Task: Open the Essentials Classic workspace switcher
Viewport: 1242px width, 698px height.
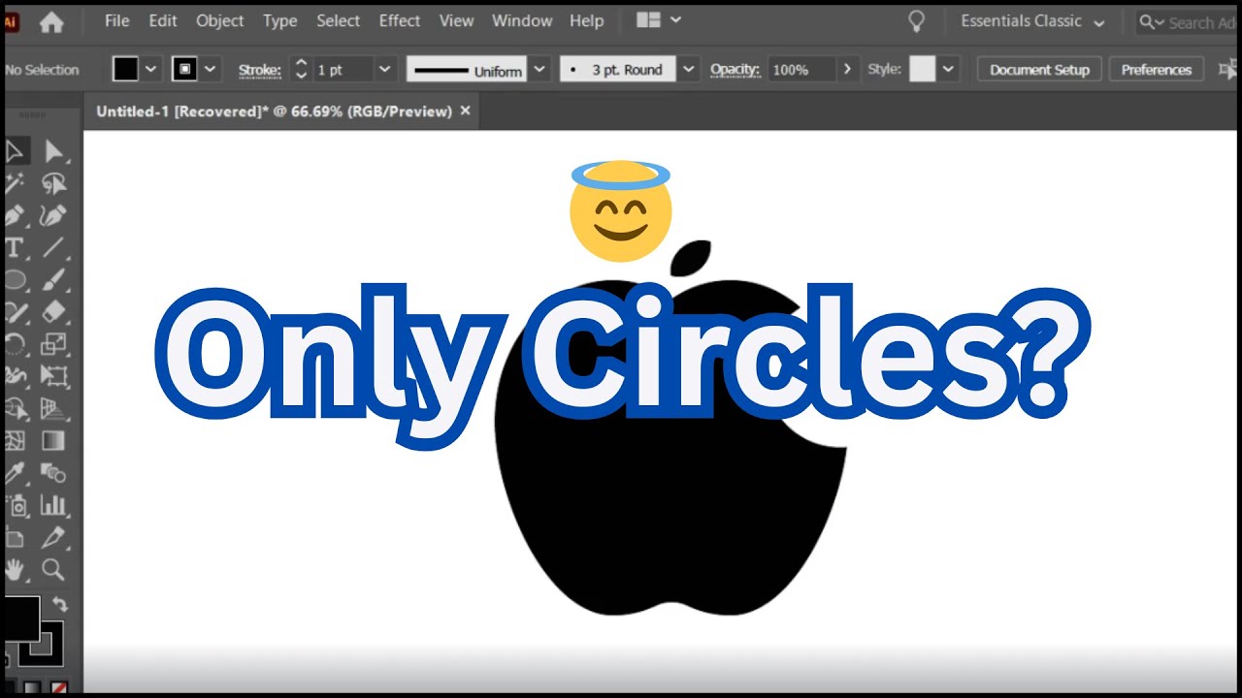Action: coord(1031,21)
